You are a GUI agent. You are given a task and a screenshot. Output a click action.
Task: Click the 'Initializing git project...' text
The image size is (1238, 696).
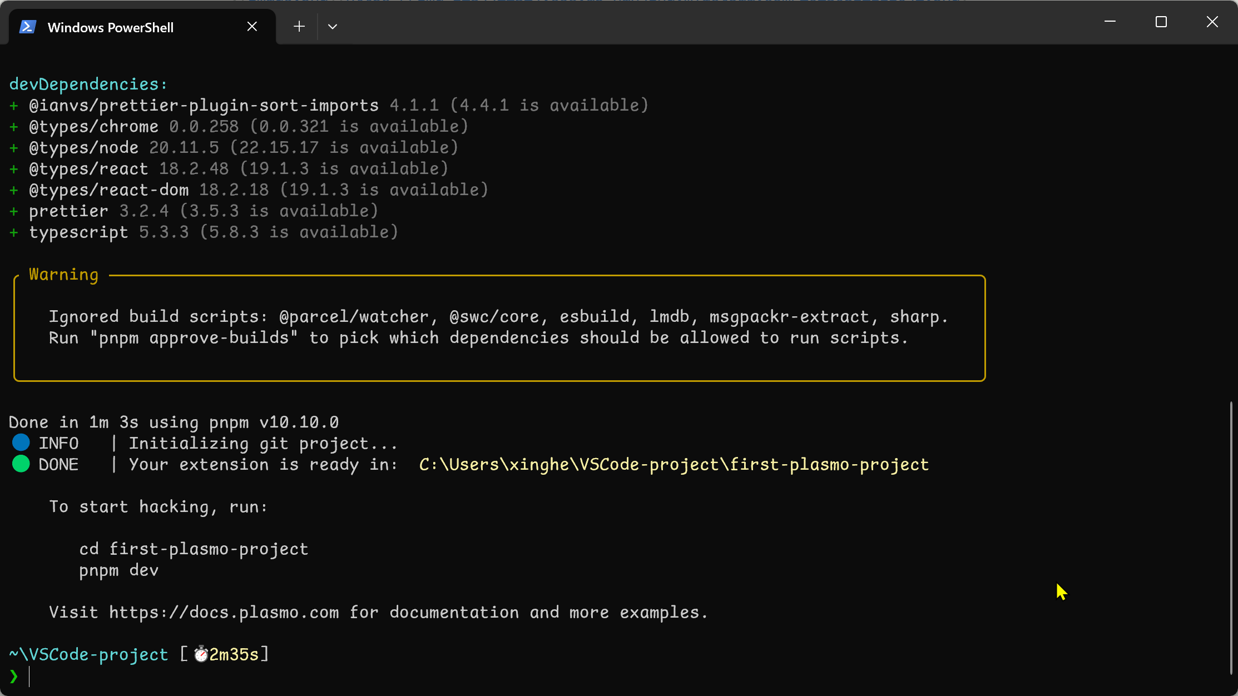264,443
